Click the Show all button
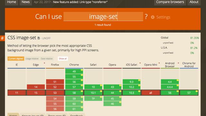 click(x=63, y=59)
